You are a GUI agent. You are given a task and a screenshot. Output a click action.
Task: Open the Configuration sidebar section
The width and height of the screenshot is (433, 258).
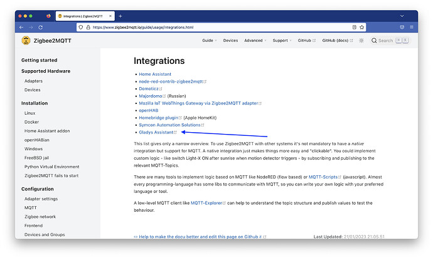coord(38,189)
